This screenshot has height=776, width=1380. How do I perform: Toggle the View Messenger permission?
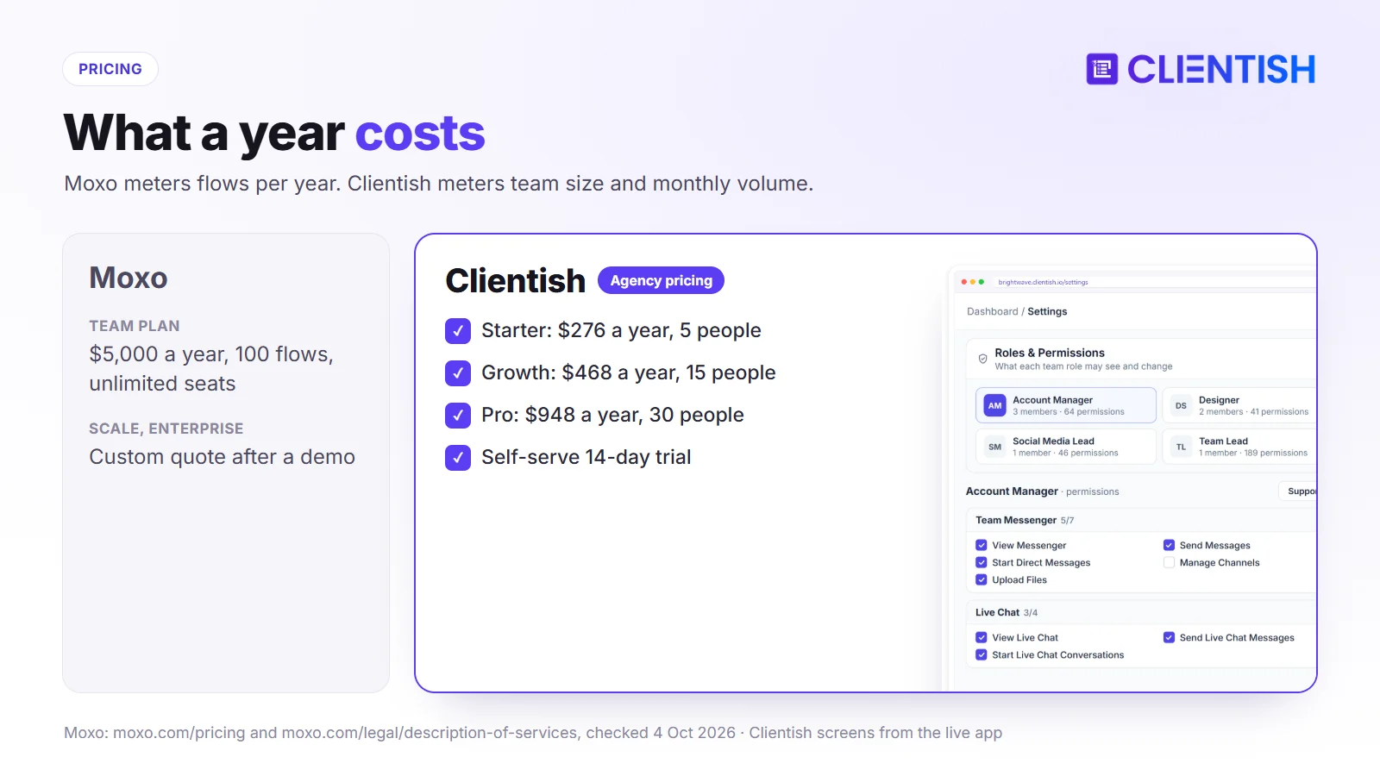[x=981, y=545]
